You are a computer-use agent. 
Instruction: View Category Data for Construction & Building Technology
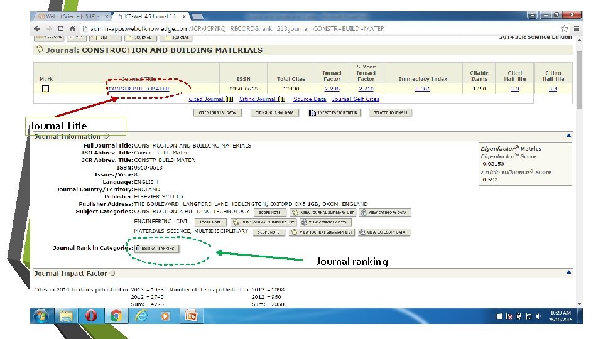pyautogui.click(x=385, y=213)
